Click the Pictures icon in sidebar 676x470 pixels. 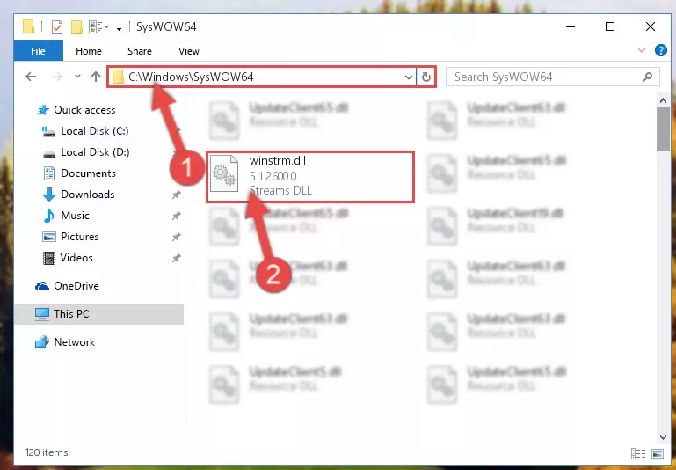tap(48, 237)
